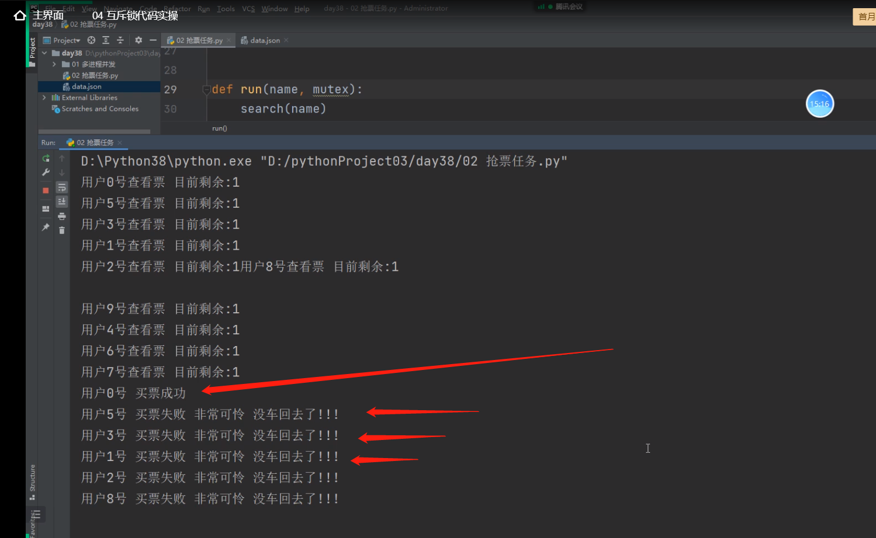Select the day38 root folder row

coord(99,53)
